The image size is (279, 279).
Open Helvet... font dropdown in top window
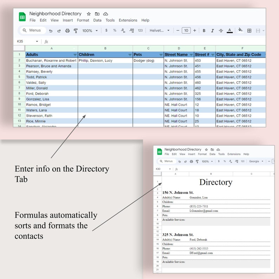tap(160, 31)
